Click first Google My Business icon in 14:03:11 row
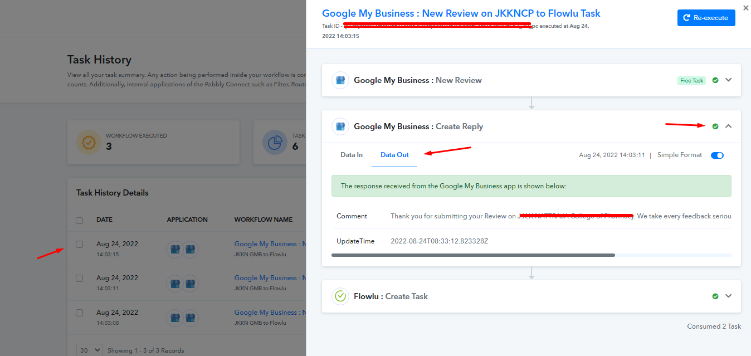The height and width of the screenshot is (356, 751). click(175, 283)
